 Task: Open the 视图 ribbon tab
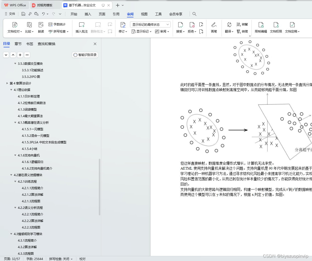click(144, 14)
